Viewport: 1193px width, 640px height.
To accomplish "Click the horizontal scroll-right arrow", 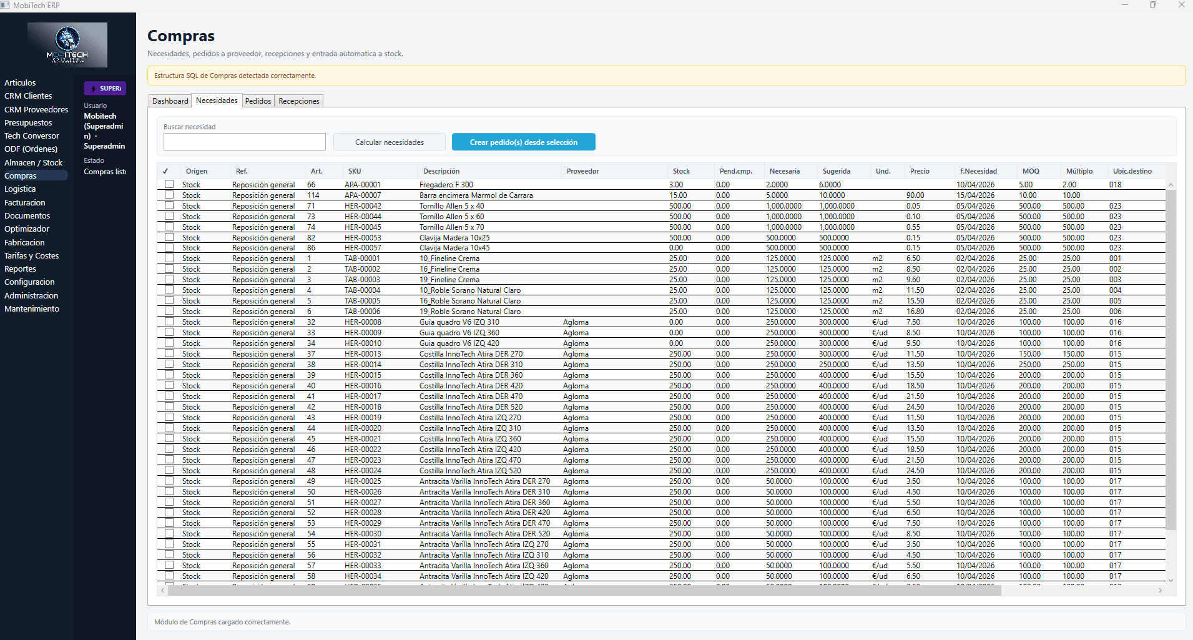I will pyautogui.click(x=1160, y=591).
